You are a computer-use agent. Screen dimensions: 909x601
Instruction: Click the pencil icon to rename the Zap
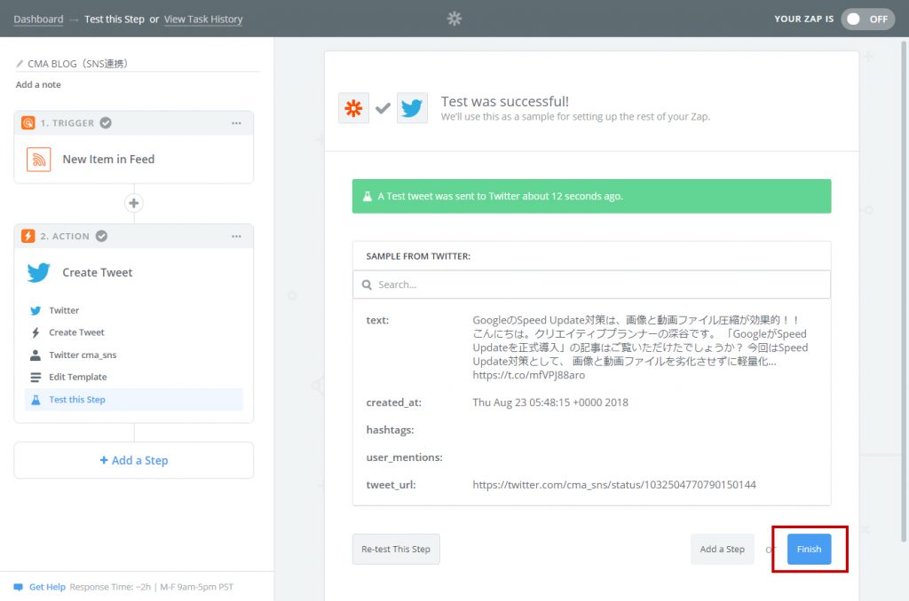tap(20, 64)
